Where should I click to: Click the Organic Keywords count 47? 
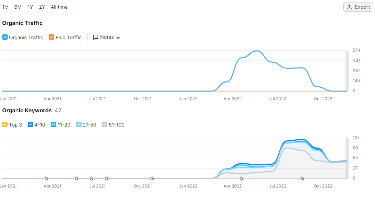(58, 111)
